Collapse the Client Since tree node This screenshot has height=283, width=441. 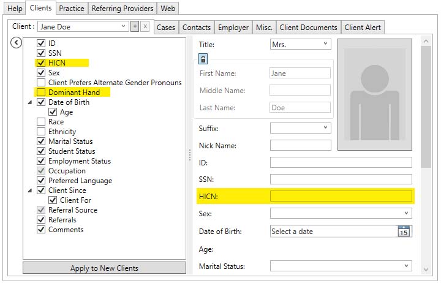[x=30, y=191]
